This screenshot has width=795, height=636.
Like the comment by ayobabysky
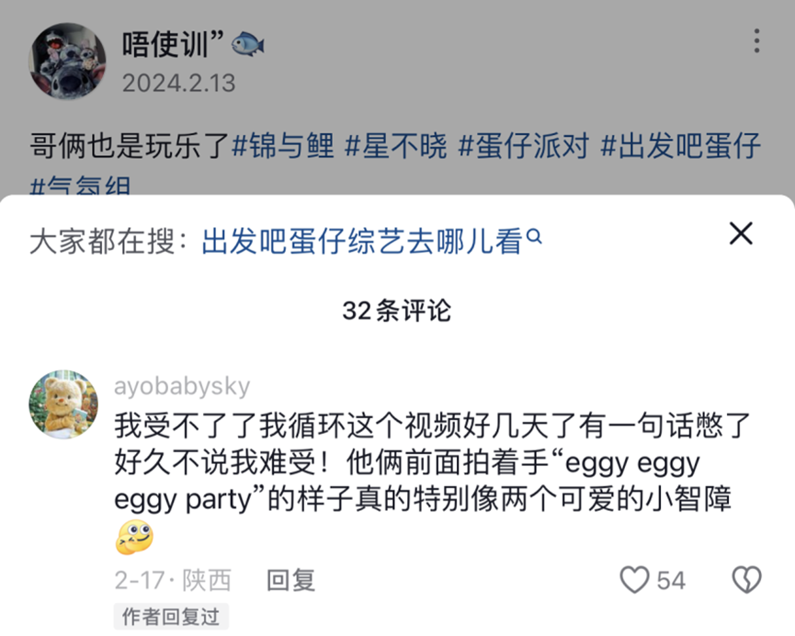coord(634,580)
